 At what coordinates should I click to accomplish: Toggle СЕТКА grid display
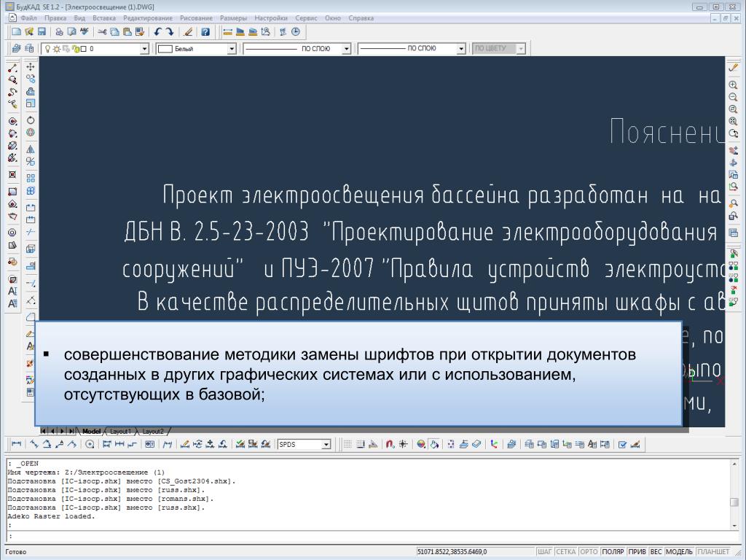(566, 551)
